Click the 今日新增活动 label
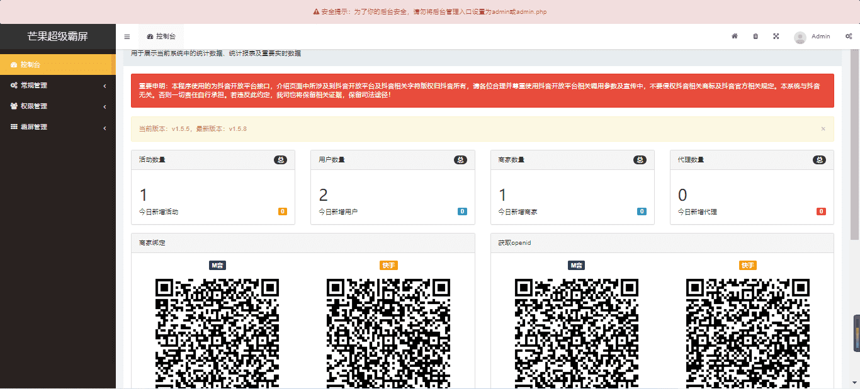Viewport: 860px width, 389px height. tap(159, 212)
